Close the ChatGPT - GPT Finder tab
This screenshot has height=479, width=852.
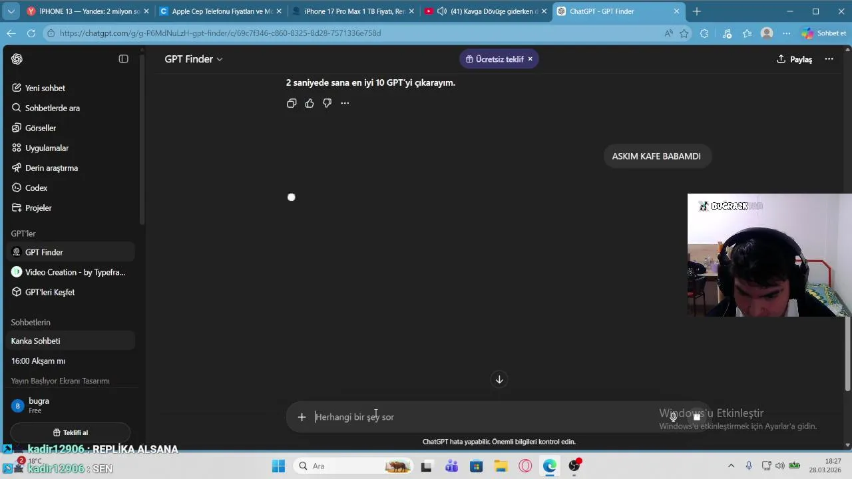point(677,11)
